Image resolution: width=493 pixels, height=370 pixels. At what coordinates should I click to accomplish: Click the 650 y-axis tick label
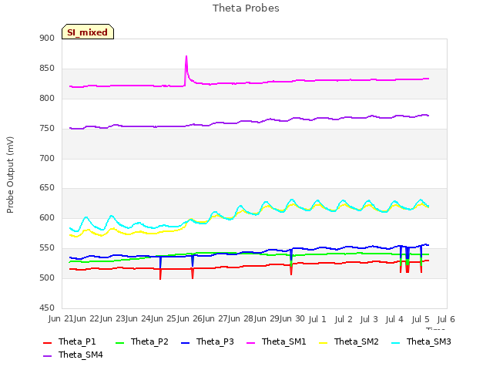(x=47, y=188)
